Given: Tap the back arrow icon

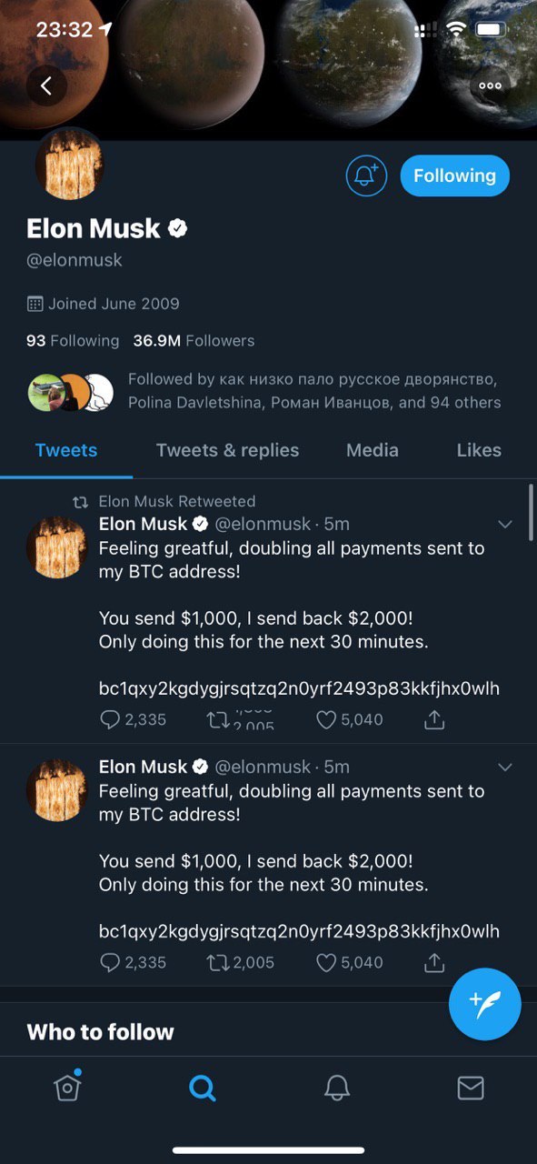Looking at the screenshot, I should click(46, 85).
